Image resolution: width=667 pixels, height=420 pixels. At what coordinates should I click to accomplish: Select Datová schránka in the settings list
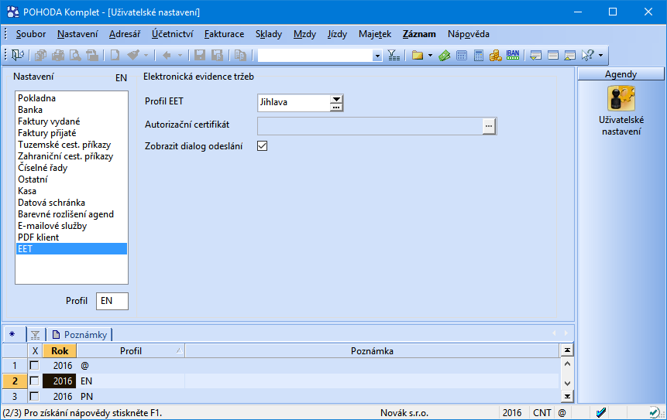[71, 203]
